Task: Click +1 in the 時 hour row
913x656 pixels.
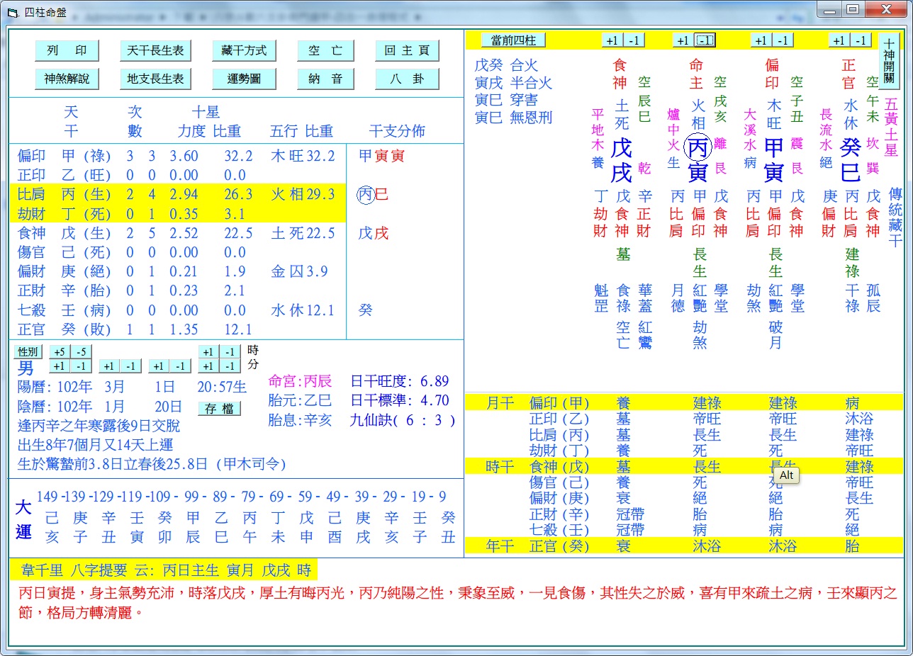Action: (208, 352)
